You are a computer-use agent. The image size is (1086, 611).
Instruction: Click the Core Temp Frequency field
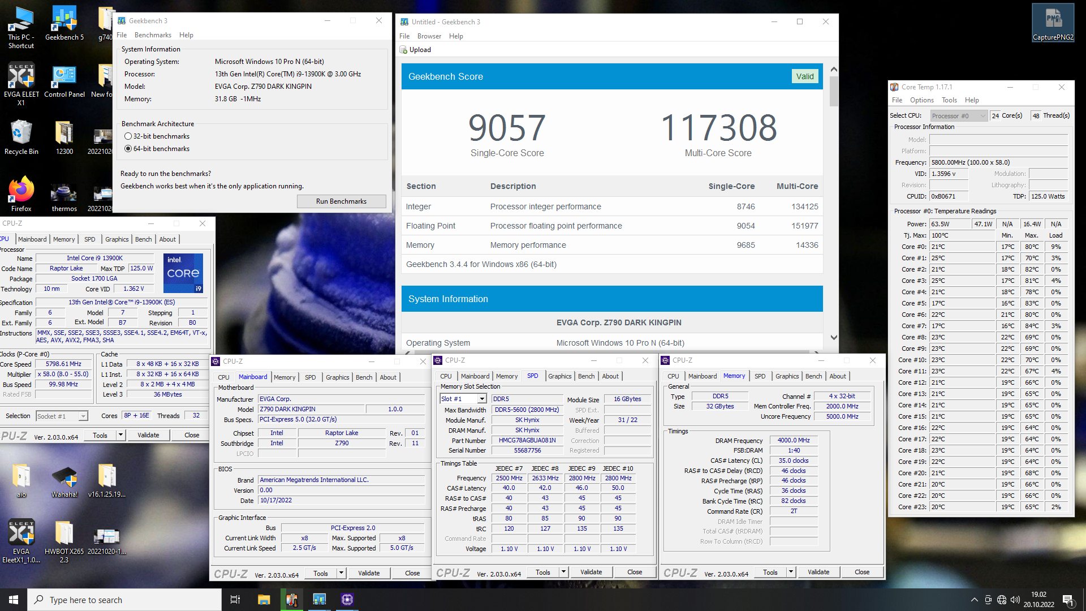point(999,162)
